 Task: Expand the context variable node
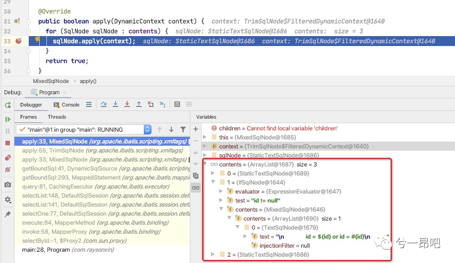[x=205, y=146]
